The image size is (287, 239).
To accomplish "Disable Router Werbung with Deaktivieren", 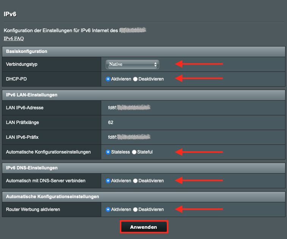I will click(x=135, y=210).
